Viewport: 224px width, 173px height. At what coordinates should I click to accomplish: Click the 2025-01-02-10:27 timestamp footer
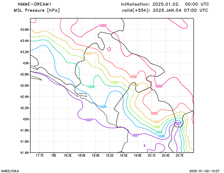click(x=204, y=171)
